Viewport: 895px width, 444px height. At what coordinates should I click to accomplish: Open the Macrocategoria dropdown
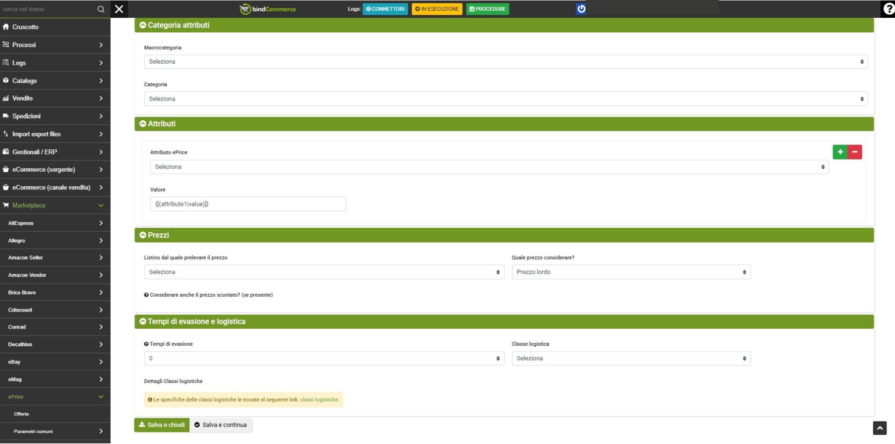click(505, 62)
